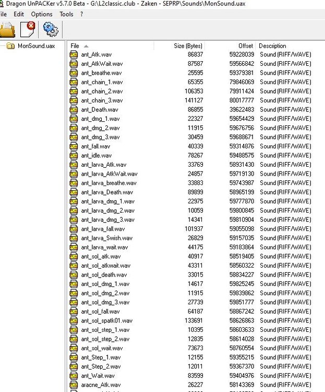Open the Options menu
This screenshot has height=392, width=325.
click(x=42, y=14)
